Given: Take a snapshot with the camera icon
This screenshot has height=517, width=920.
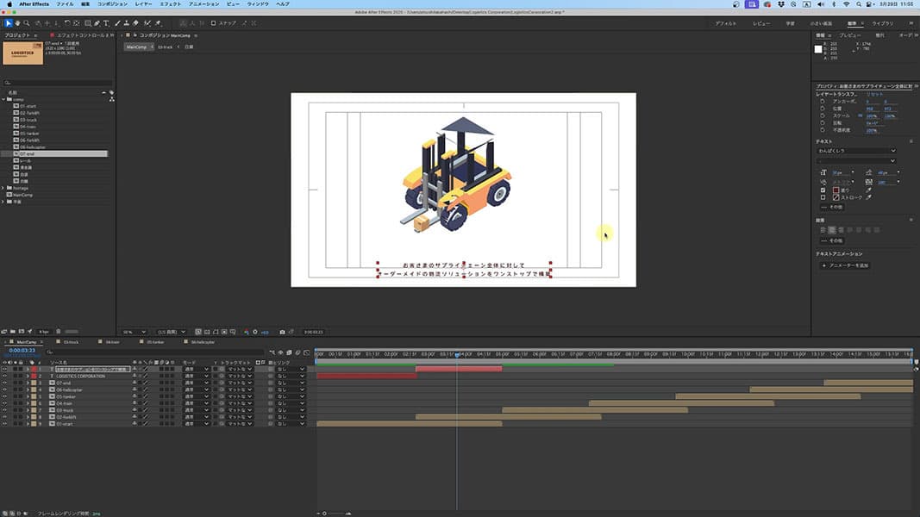Looking at the screenshot, I should point(282,331).
